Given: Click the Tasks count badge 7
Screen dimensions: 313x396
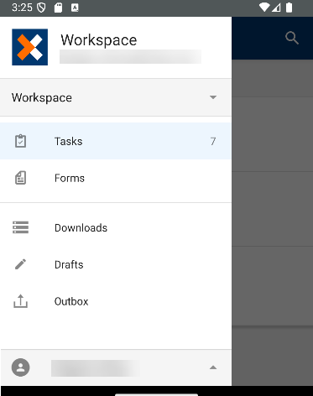Looking at the screenshot, I should (213, 141).
